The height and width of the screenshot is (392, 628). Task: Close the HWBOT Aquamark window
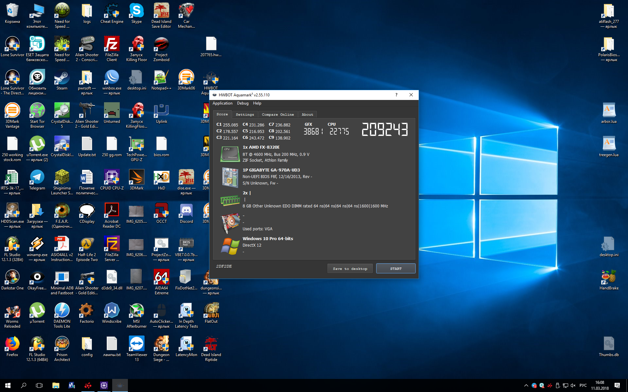pos(411,95)
